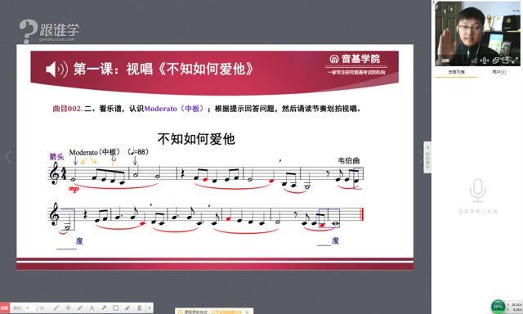Expand teacher video to fullscreen
This screenshot has height=314, width=523.
515,60
